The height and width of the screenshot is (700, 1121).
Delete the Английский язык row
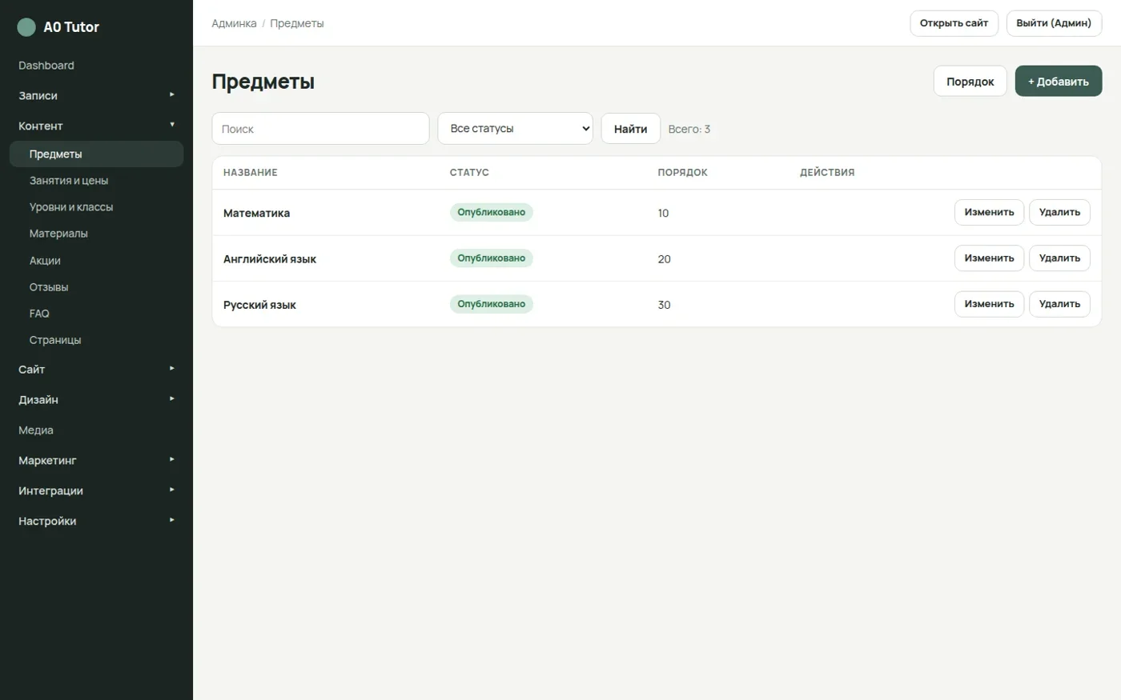1059,258
